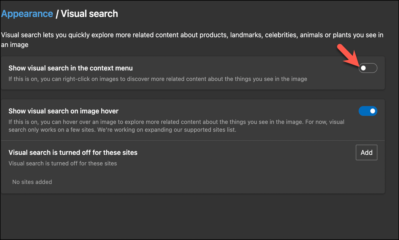399x240 pixels.
Task: Click the Add button to block a site
Action: 366,152
